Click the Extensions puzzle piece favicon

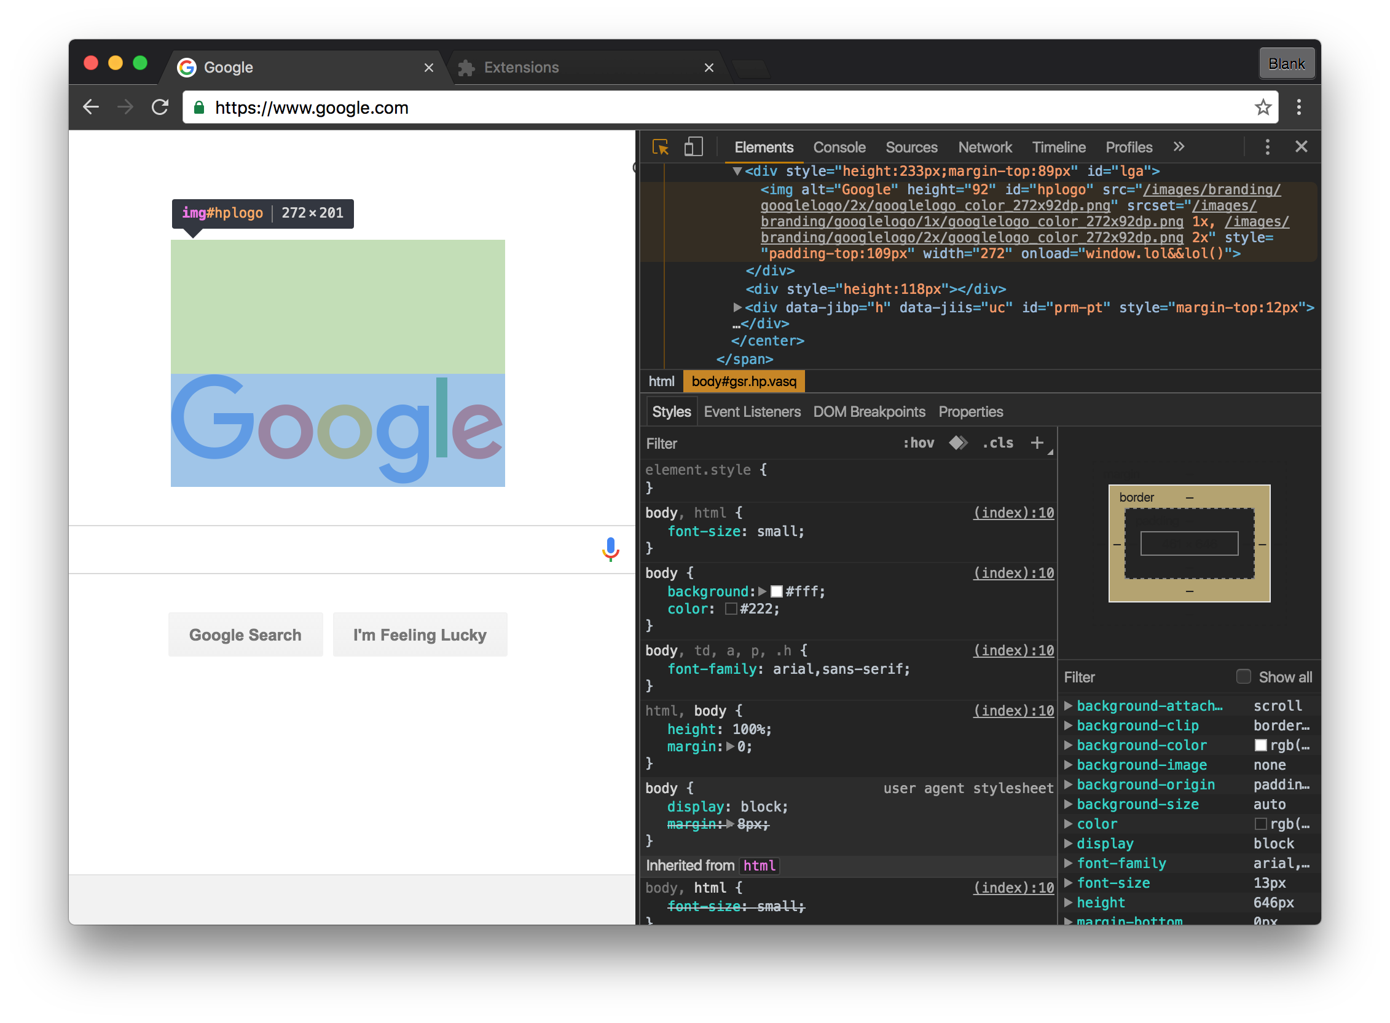466,68
